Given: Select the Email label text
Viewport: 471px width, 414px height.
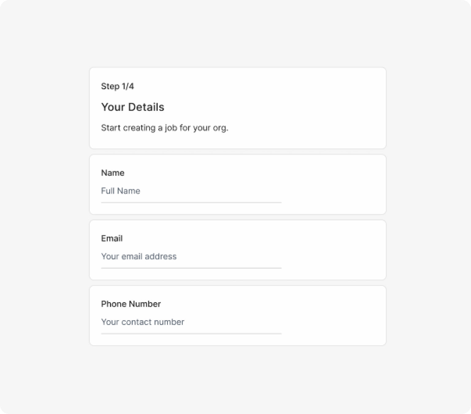Looking at the screenshot, I should pos(112,239).
